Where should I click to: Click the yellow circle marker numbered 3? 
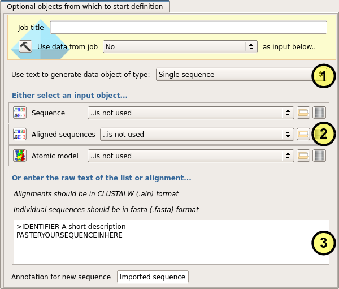pos(323,243)
